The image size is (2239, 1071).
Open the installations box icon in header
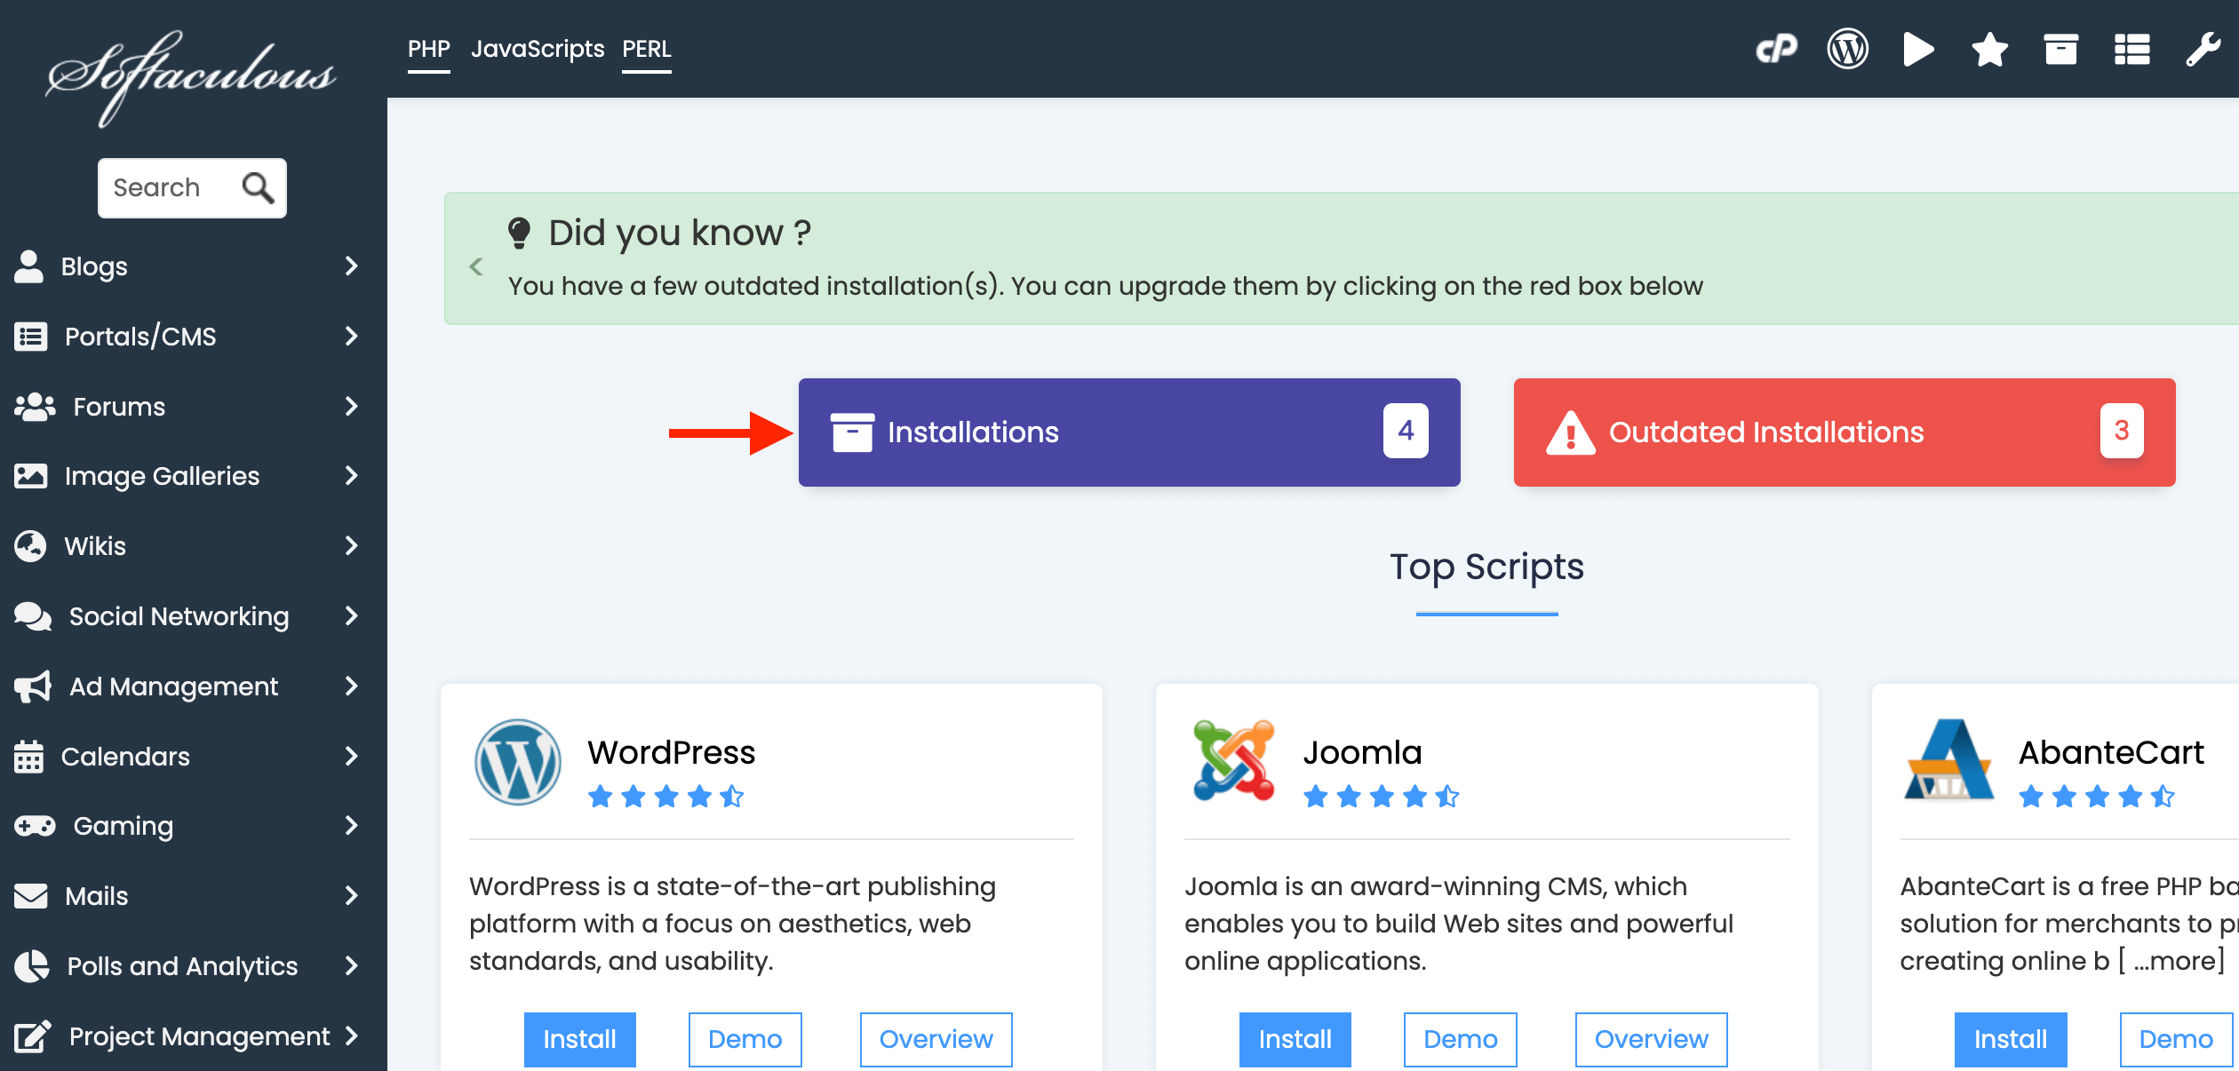coord(2060,49)
